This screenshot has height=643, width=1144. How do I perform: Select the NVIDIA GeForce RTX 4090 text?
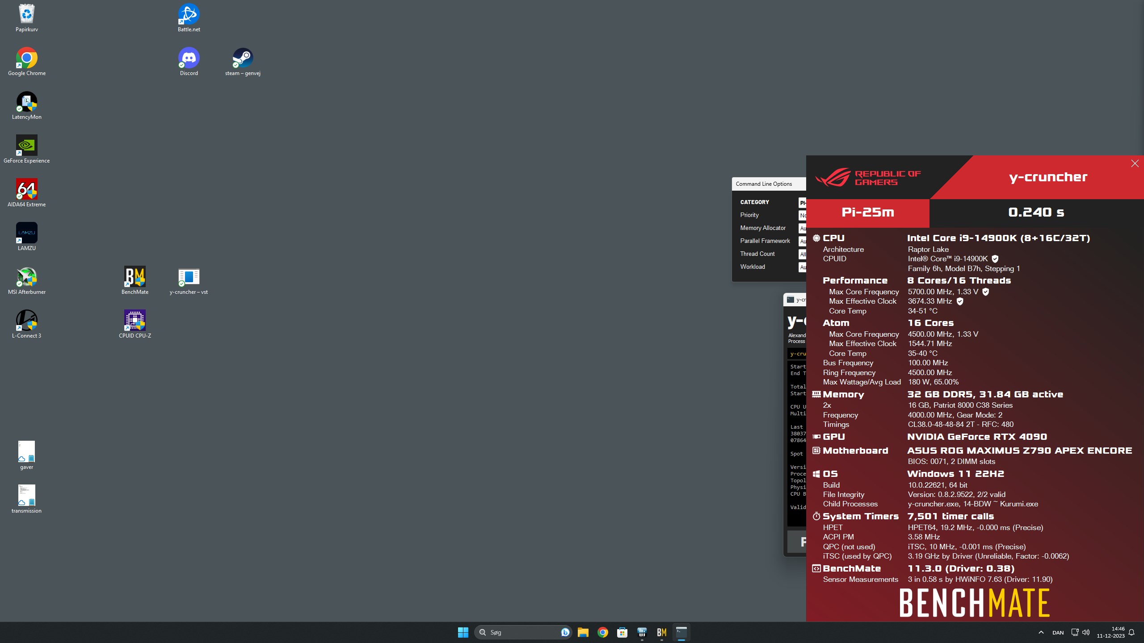point(977,437)
